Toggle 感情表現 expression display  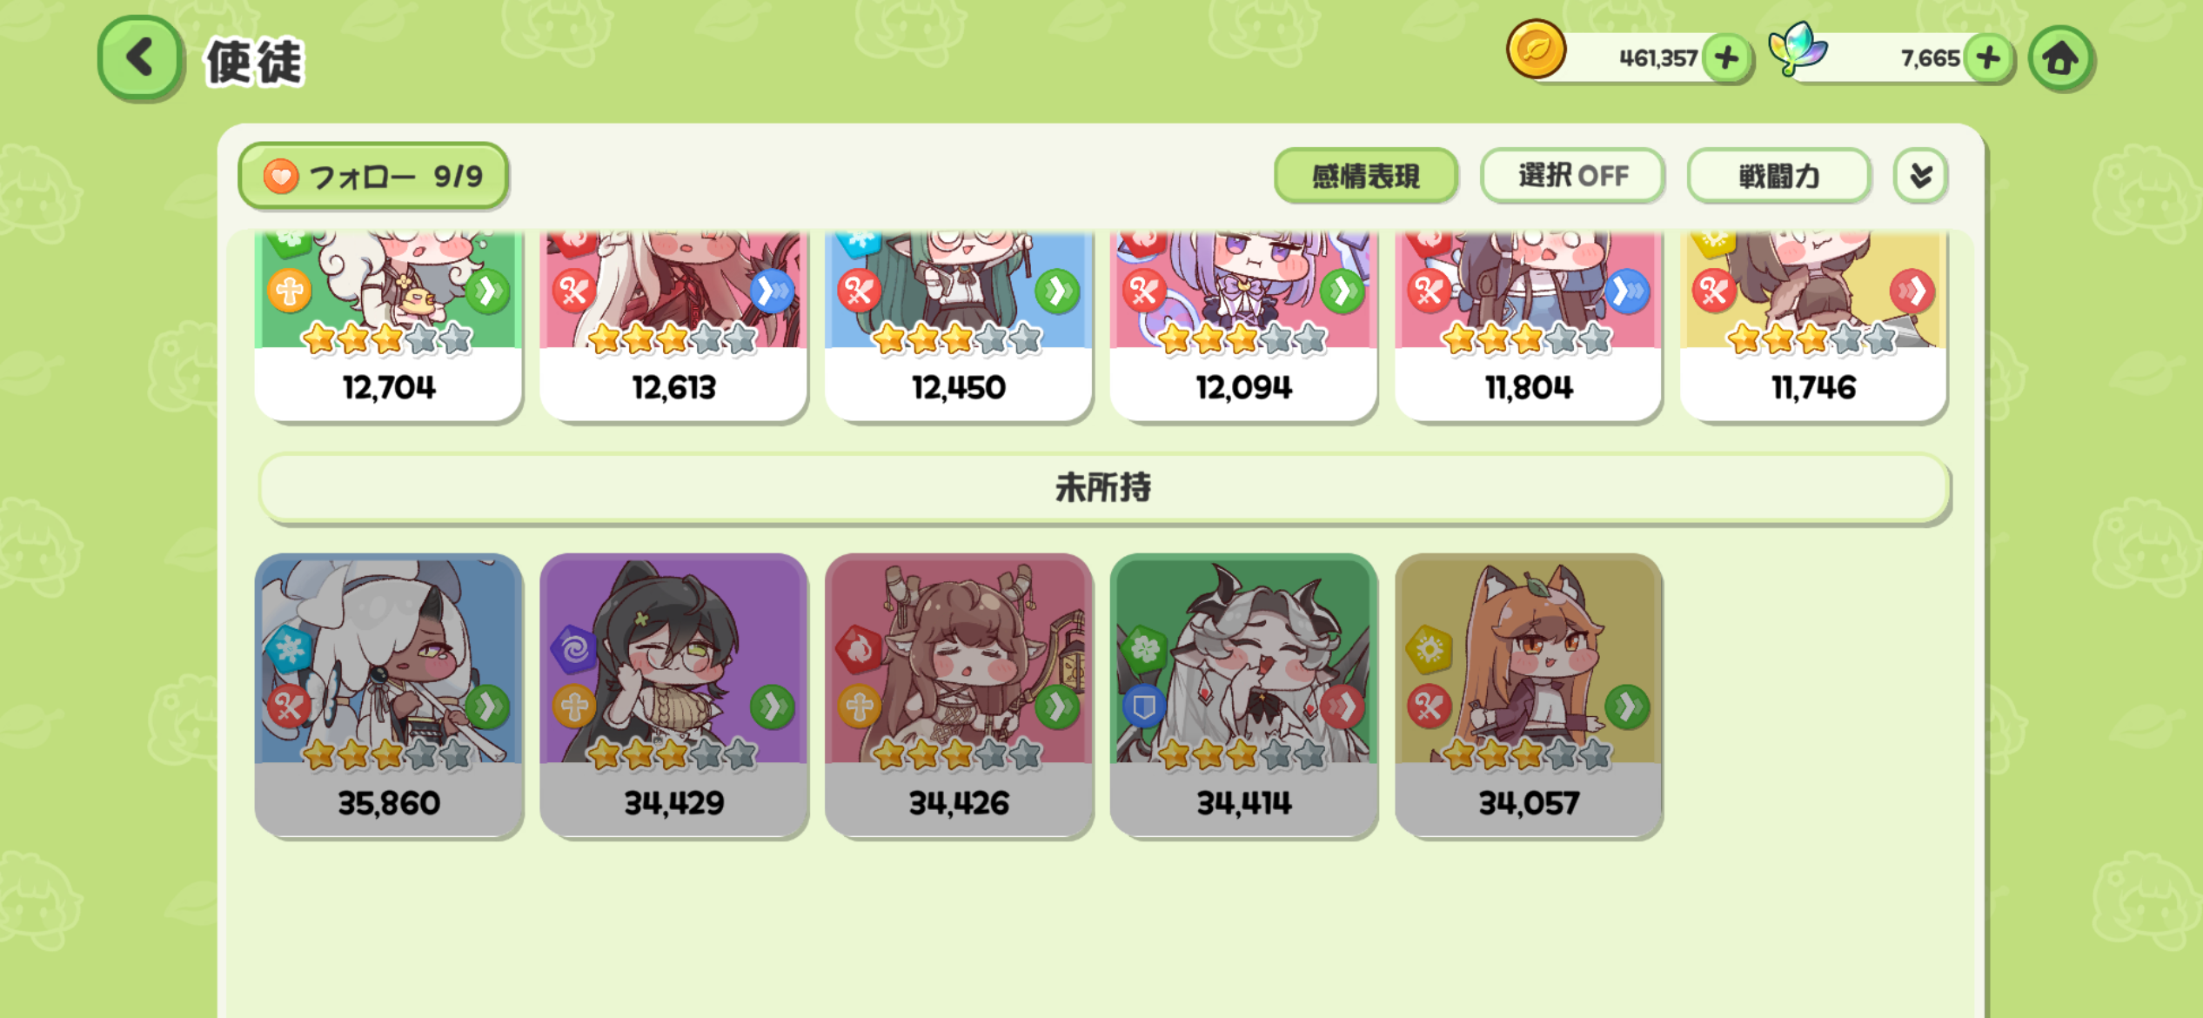1366,176
